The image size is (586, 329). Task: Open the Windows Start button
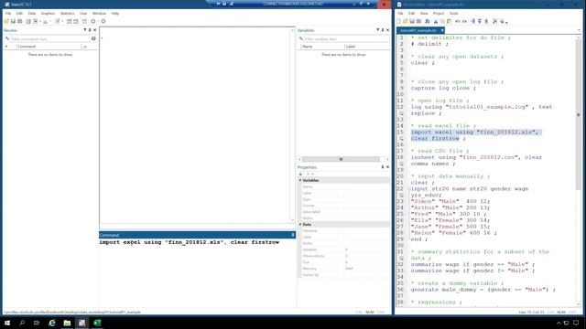[7, 323]
